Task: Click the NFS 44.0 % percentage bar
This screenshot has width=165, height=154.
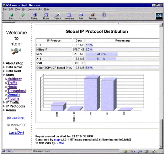Action: click(x=101, y=54)
